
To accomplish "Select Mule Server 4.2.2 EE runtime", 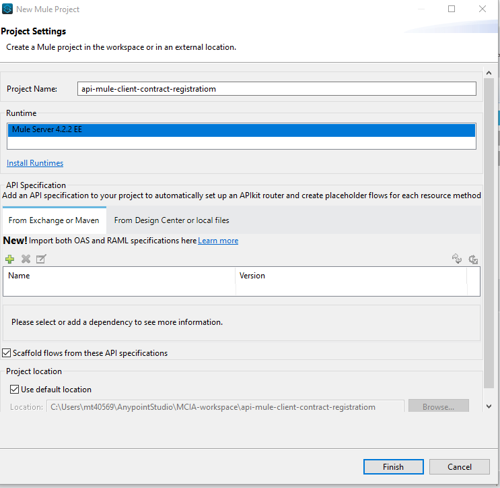I will pos(242,129).
